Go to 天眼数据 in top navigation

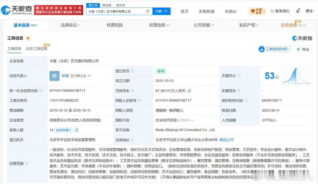point(206,11)
